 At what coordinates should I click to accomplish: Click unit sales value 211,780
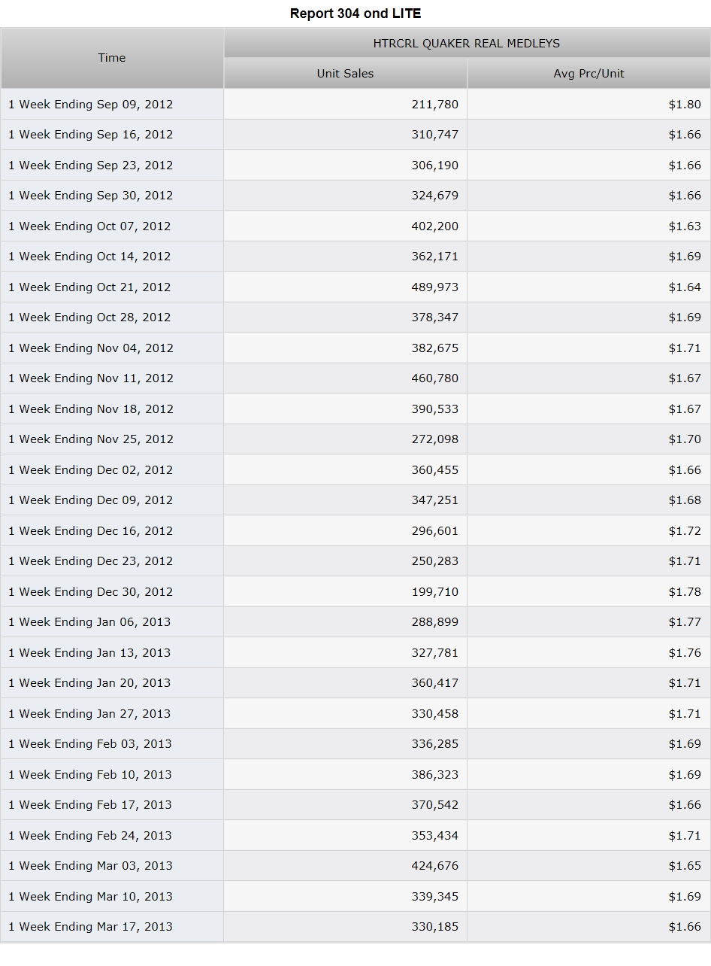click(434, 104)
